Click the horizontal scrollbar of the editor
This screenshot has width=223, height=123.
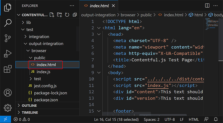[163, 115]
